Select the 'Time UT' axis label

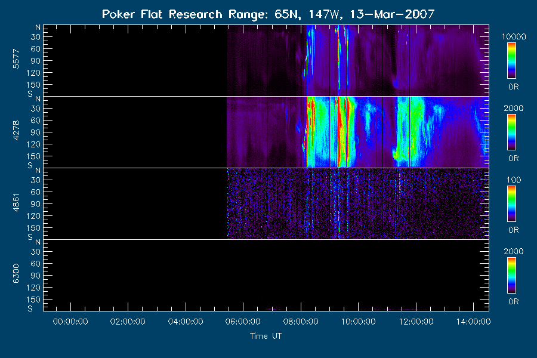coord(266,336)
